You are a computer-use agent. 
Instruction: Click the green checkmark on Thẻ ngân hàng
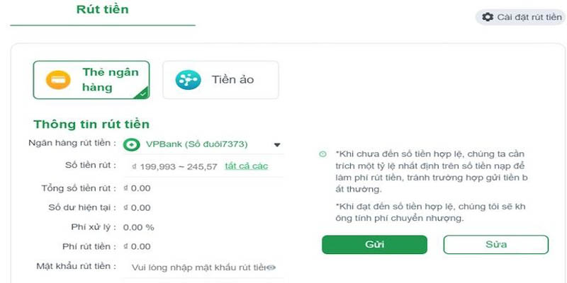(x=144, y=93)
